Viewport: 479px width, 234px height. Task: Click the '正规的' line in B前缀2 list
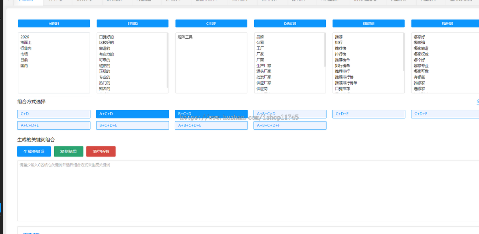[105, 71]
